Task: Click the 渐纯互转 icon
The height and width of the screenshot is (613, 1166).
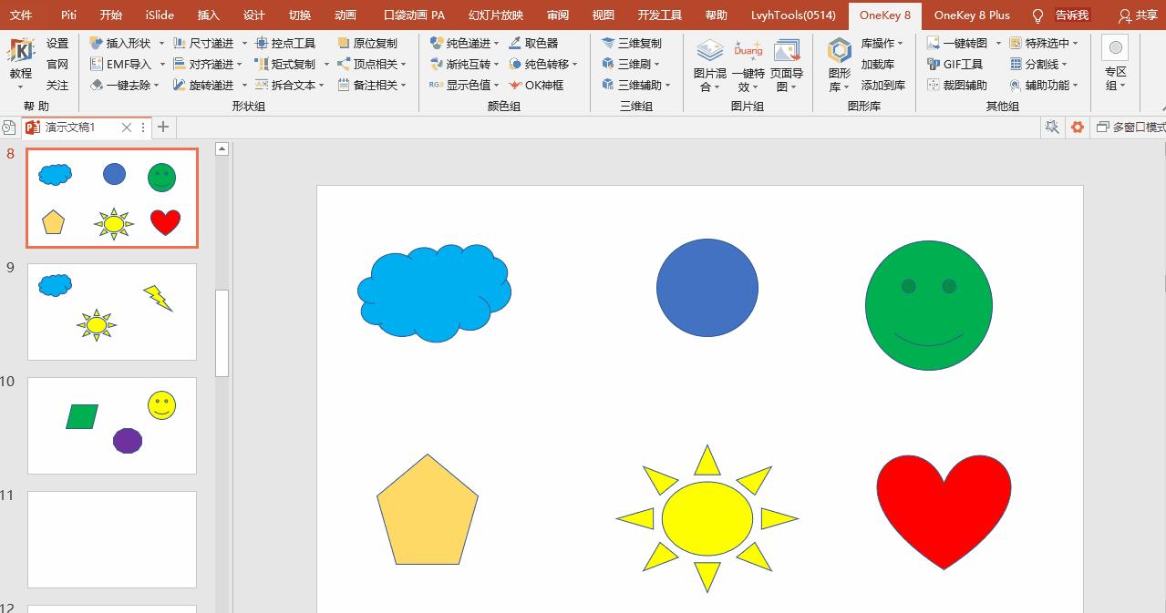Action: pos(436,64)
